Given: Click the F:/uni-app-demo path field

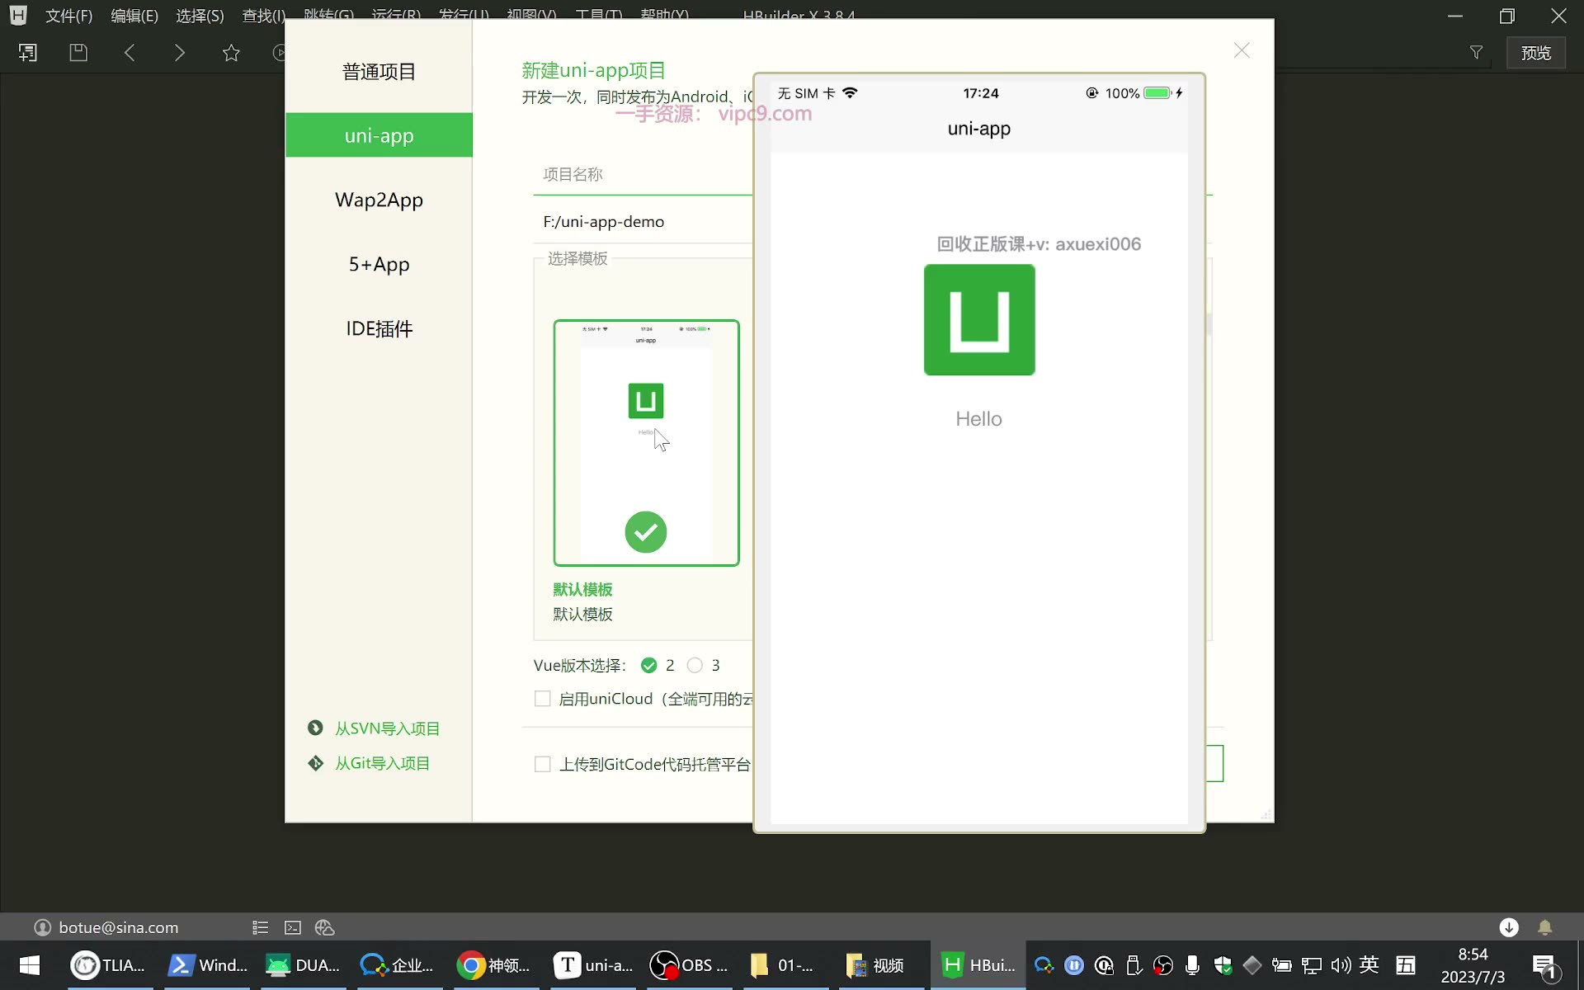Looking at the screenshot, I should point(643,221).
